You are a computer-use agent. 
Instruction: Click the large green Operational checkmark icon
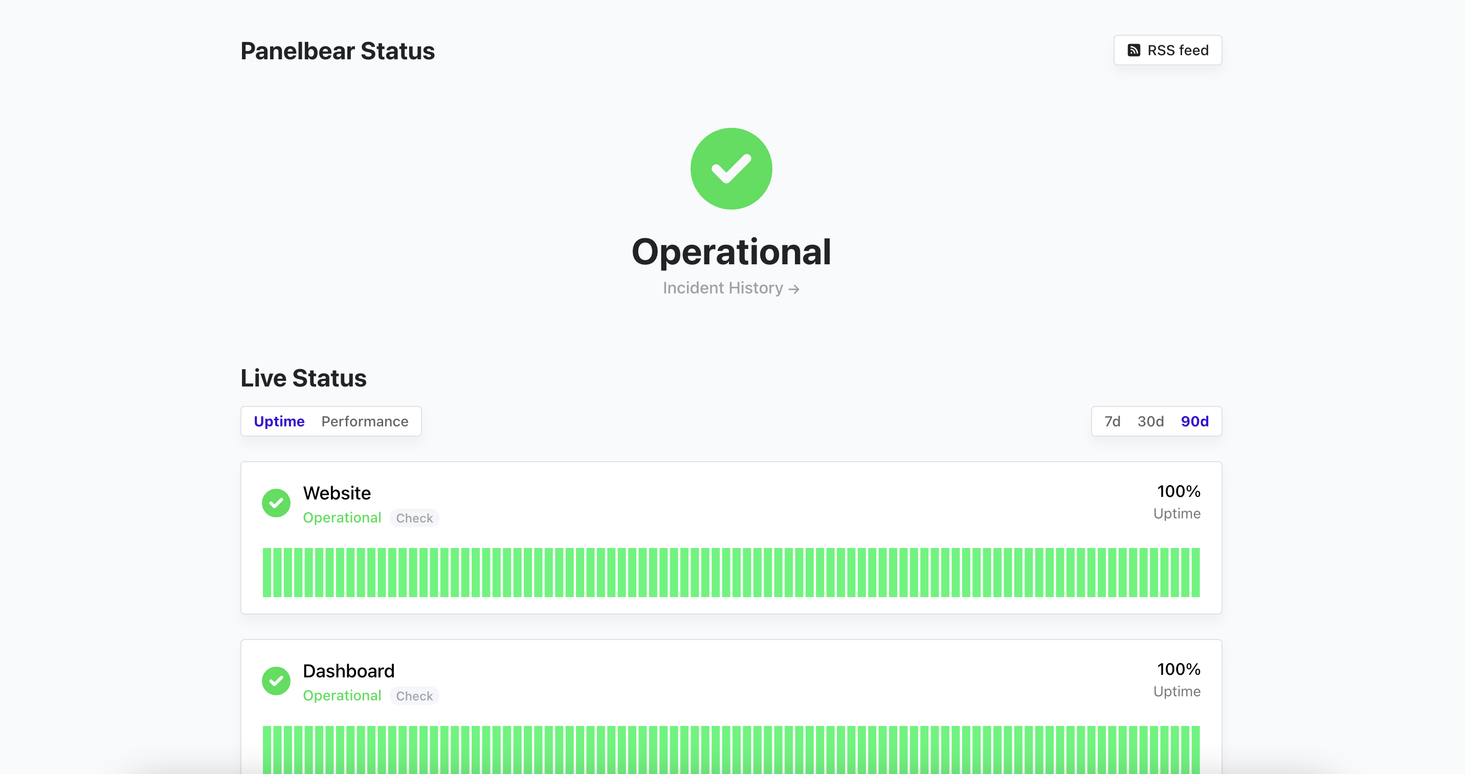(x=731, y=169)
